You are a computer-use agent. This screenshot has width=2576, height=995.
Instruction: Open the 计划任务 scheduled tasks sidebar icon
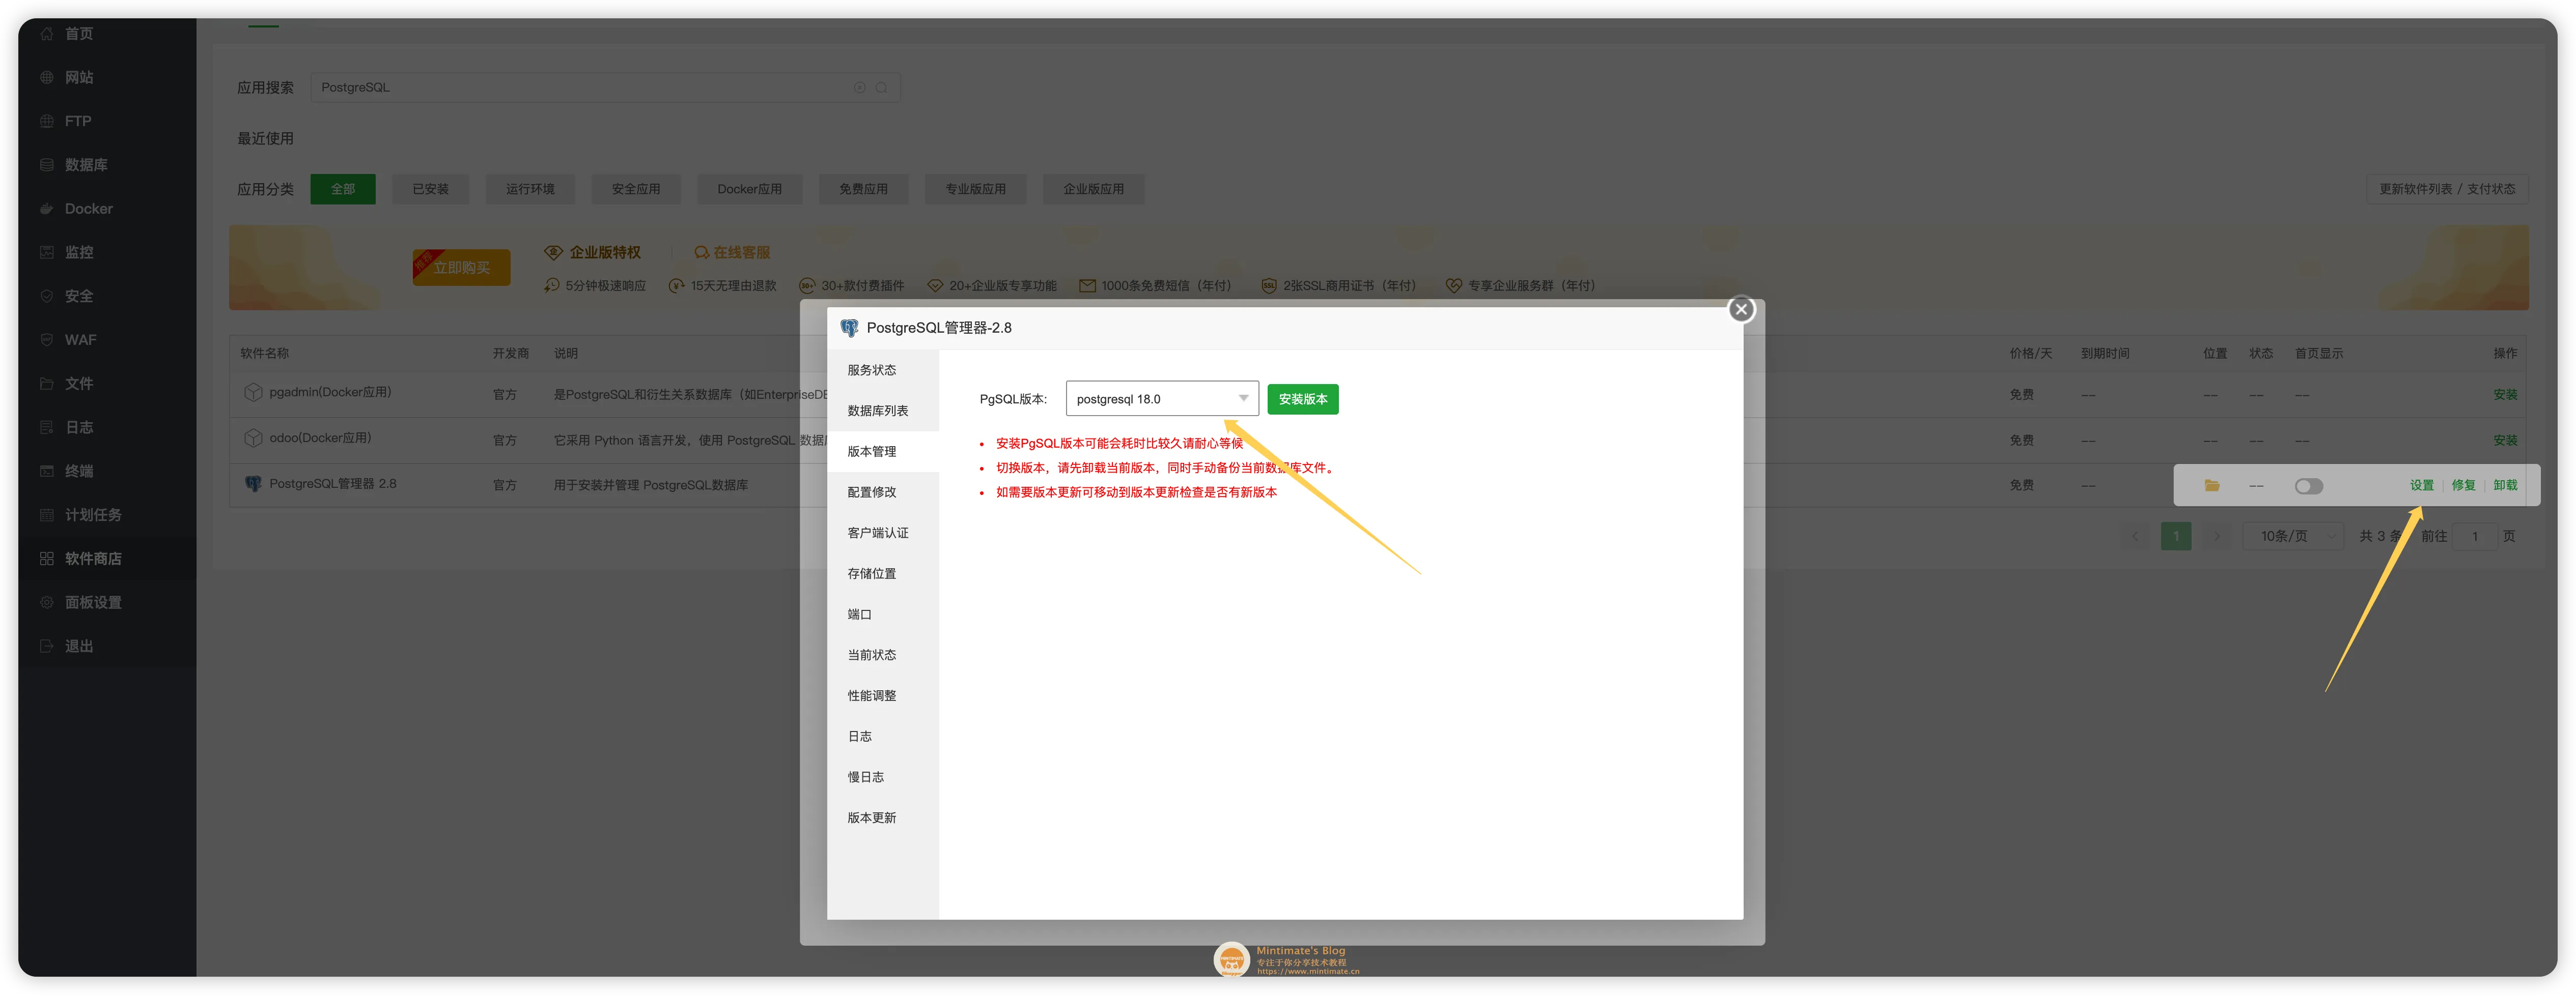tap(88, 514)
